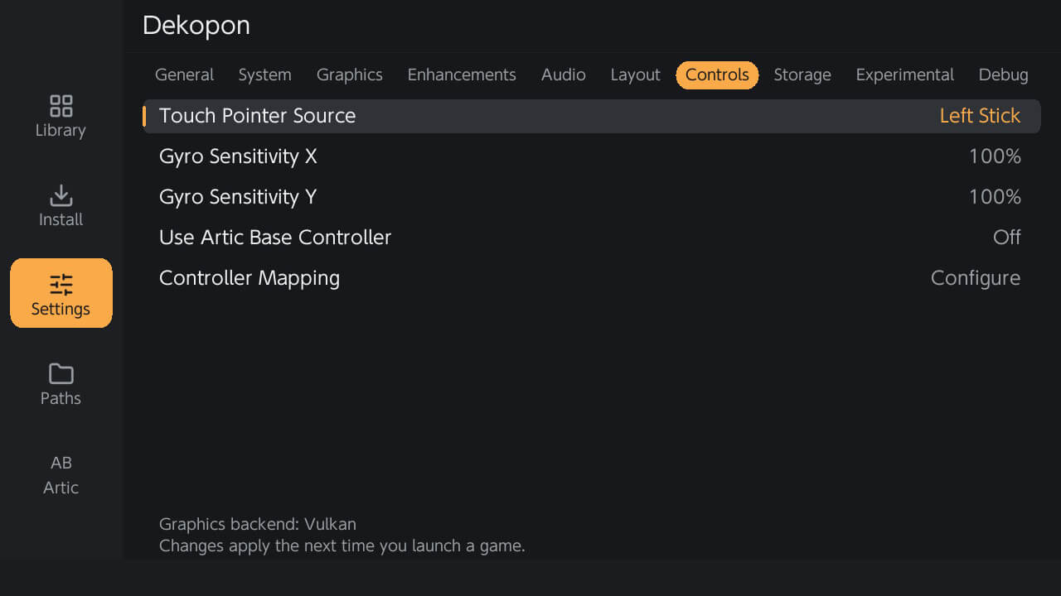This screenshot has width=1061, height=596.
Task: Adjust the Gyro Sensitivity X 100% value
Action: [995, 156]
